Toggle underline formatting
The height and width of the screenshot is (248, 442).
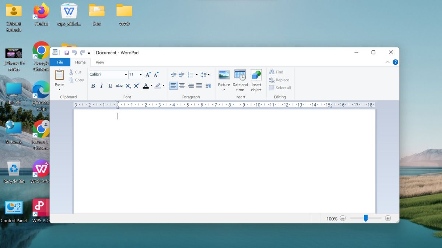(110, 86)
